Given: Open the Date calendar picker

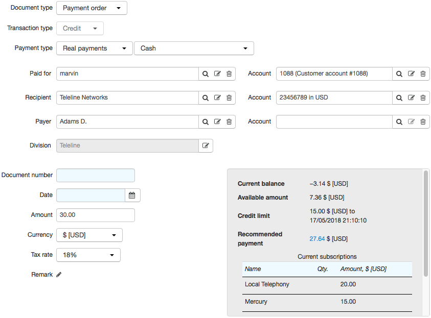Looking at the screenshot, I should 132,195.
